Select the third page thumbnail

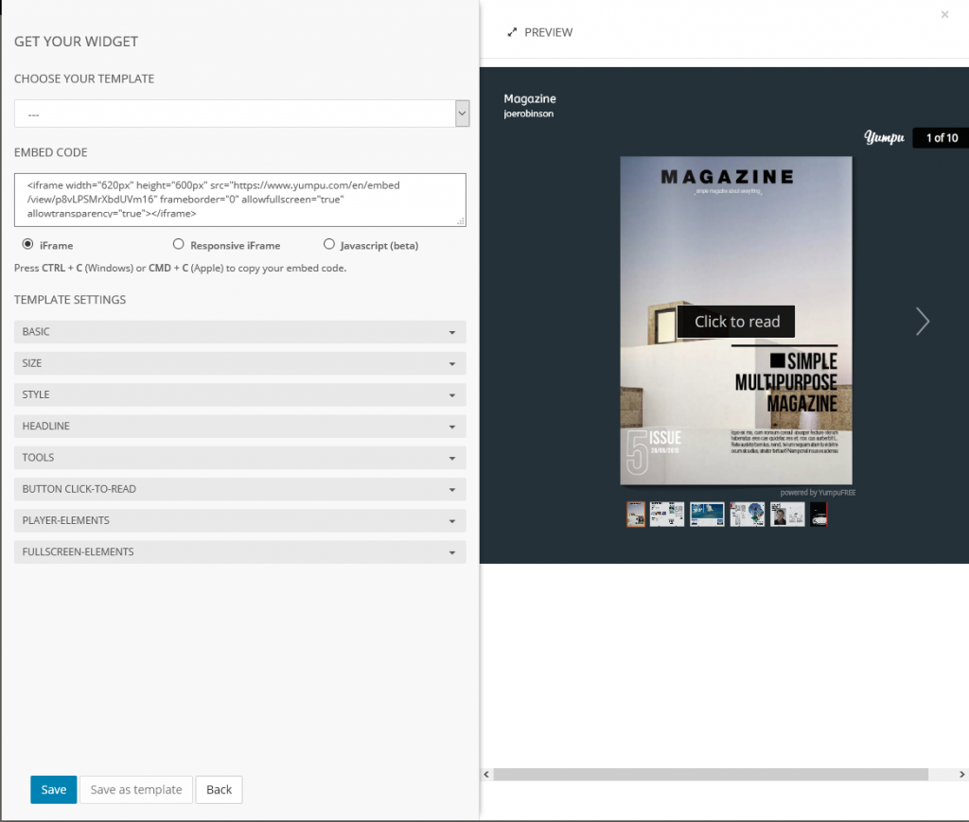coord(707,514)
